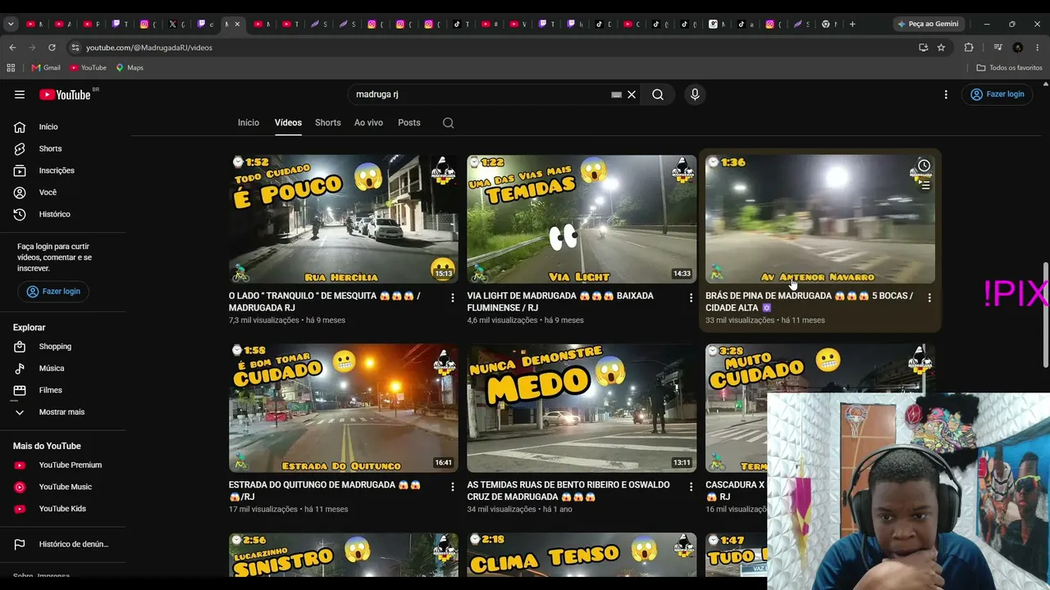Click Fazer login in the top right
This screenshot has height=590, width=1050.
(997, 94)
